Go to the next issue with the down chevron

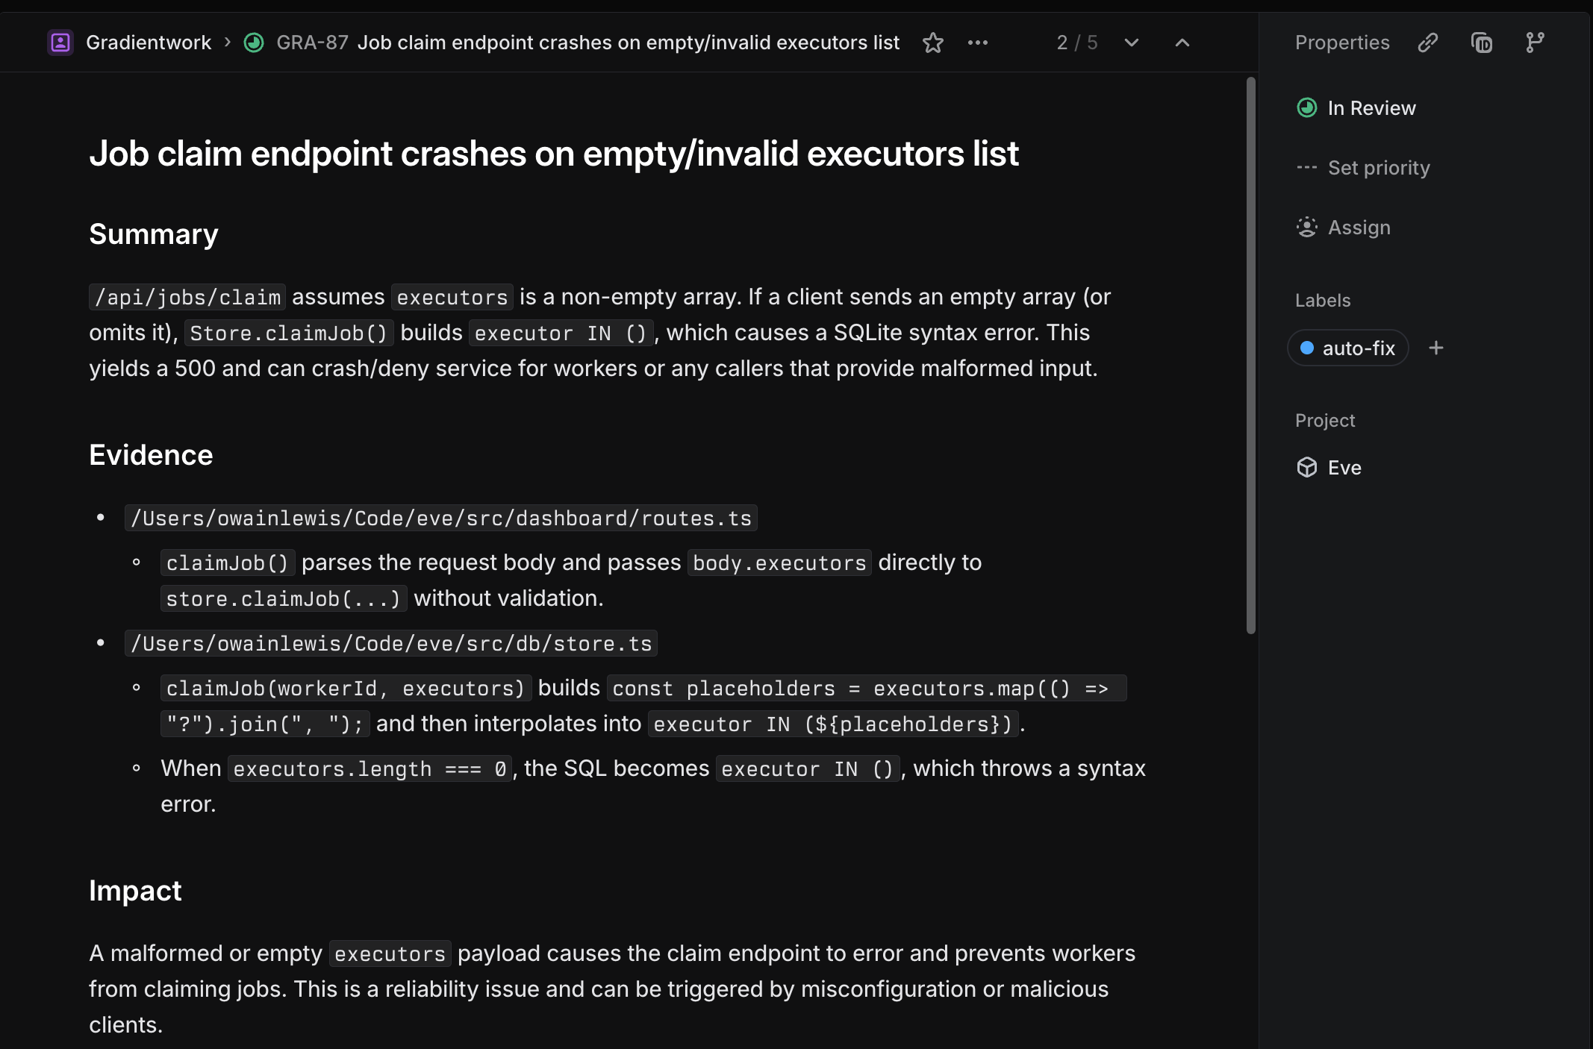(x=1131, y=43)
